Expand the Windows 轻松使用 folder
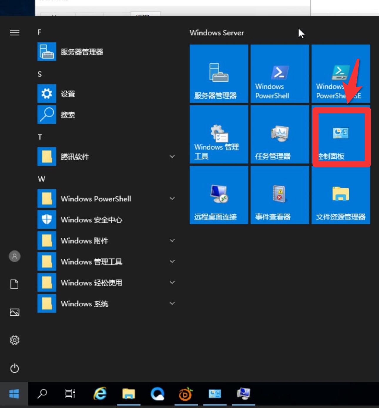The height and width of the screenshot is (408, 379). pyautogui.click(x=107, y=283)
